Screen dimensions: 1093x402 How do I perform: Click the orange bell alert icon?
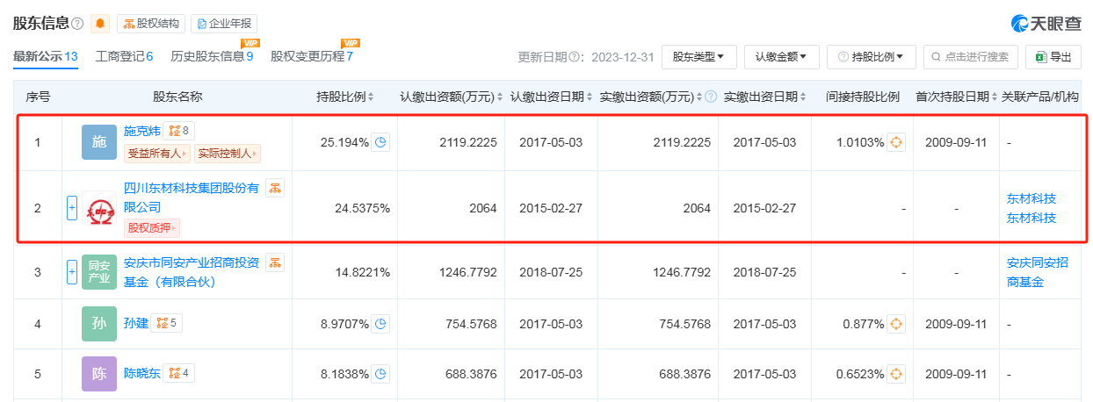pyautogui.click(x=99, y=24)
